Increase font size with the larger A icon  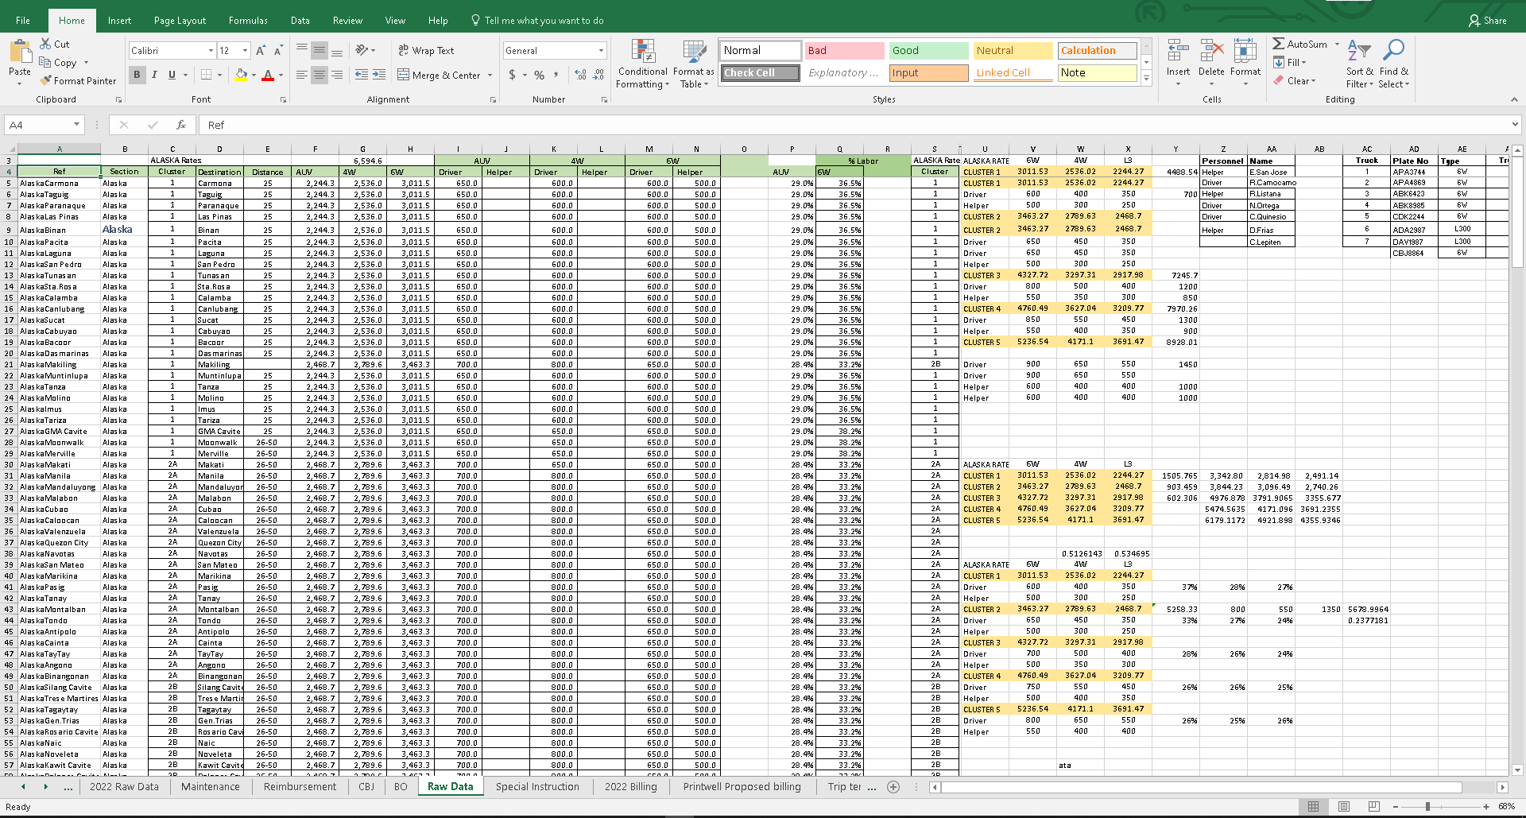point(261,50)
